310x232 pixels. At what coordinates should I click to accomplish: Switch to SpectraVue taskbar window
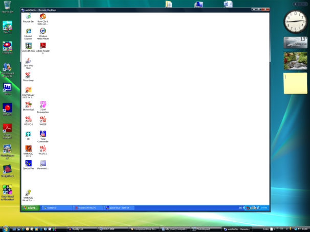[119, 208]
